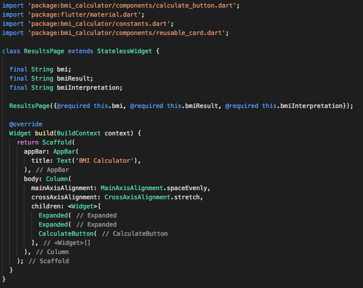Viewport: 363px width, 288px height.
Task: Click the reusable_card.dart import path
Action: click(128, 33)
